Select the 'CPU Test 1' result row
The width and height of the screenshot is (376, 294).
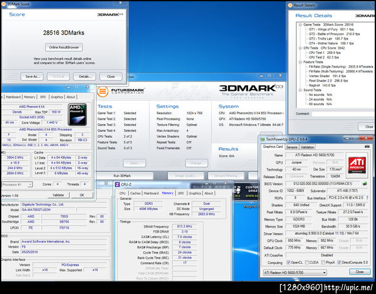click(325, 53)
